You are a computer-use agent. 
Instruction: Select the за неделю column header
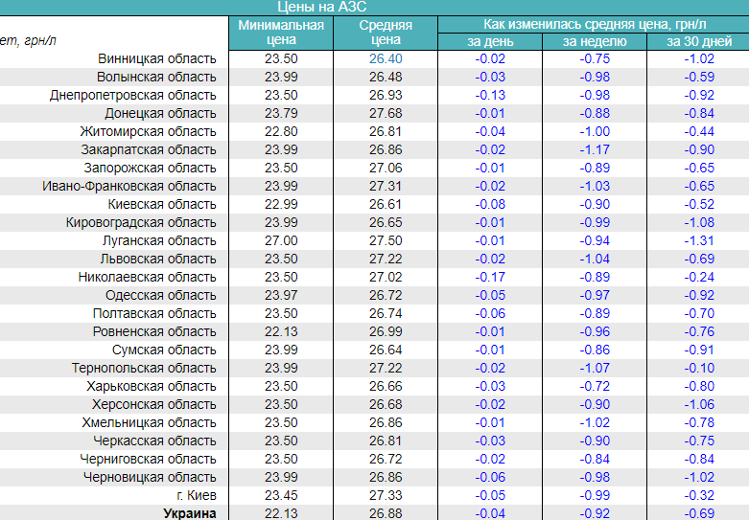click(x=595, y=41)
